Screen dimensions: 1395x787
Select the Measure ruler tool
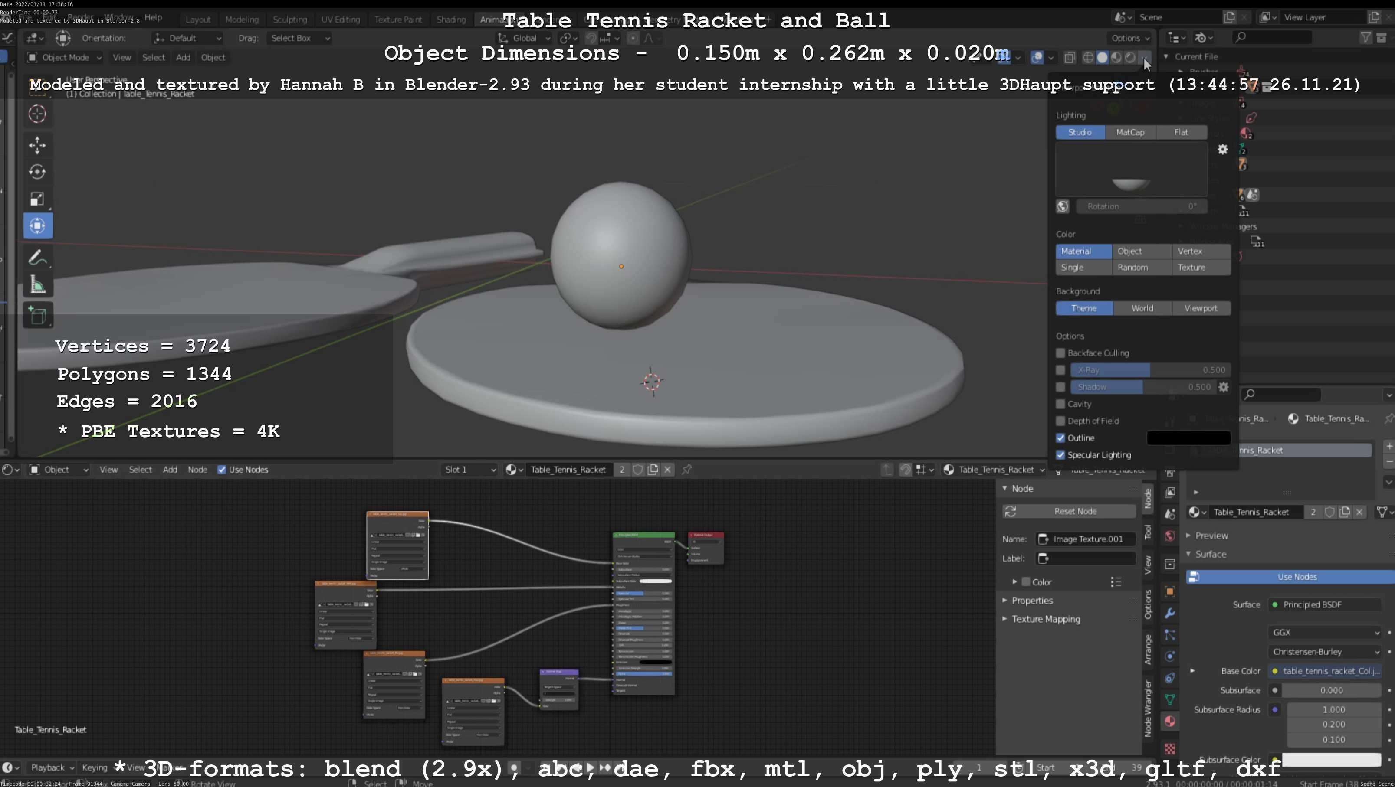click(37, 285)
